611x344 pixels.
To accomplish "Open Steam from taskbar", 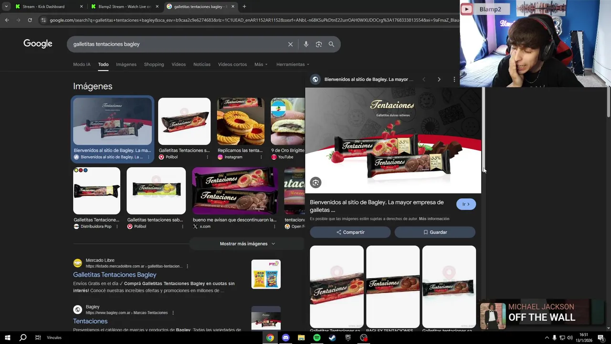I will click(332, 337).
